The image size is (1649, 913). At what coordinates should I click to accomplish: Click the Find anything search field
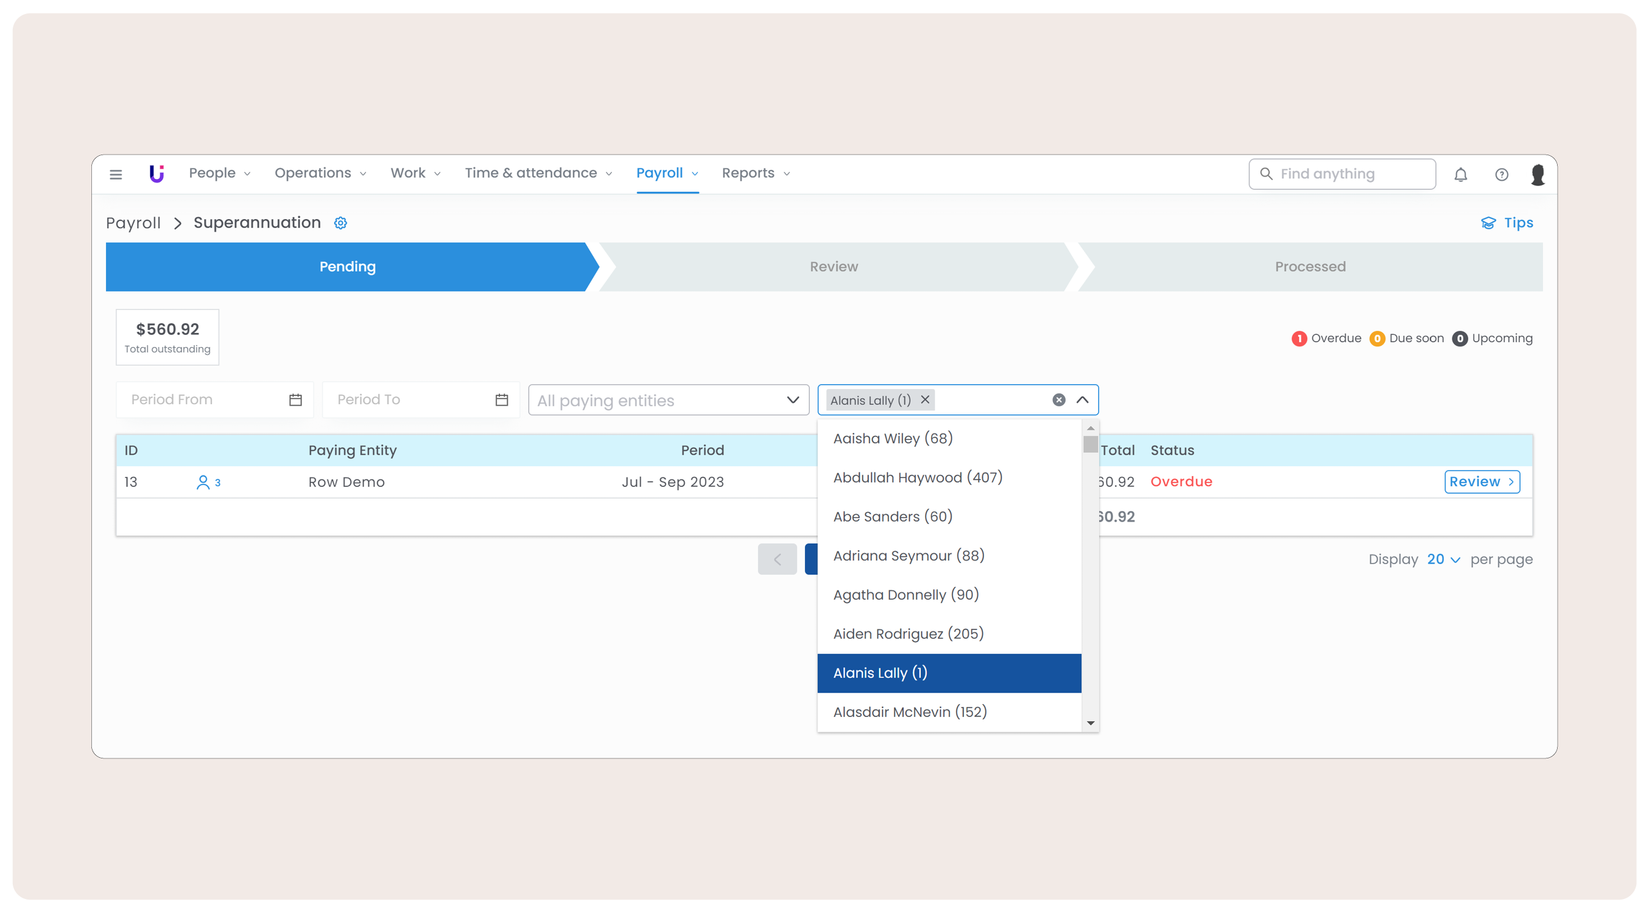pos(1342,174)
